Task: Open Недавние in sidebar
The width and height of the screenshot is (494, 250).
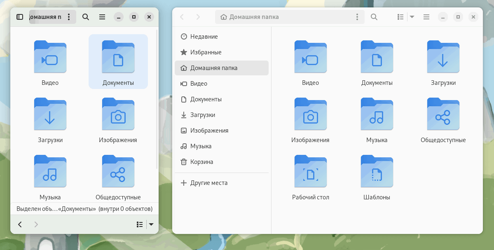Action: point(222,37)
